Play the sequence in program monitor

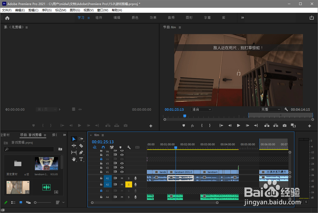(239, 126)
